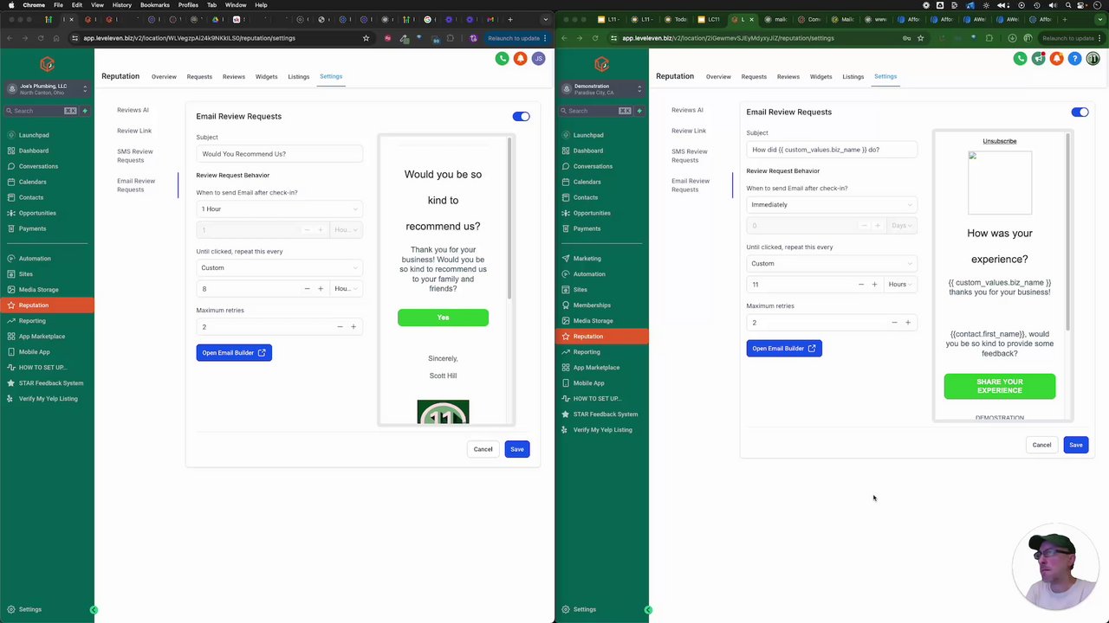
Task: Open repeat 'Custom' dropdown in Demonstration window
Action: 831,263
